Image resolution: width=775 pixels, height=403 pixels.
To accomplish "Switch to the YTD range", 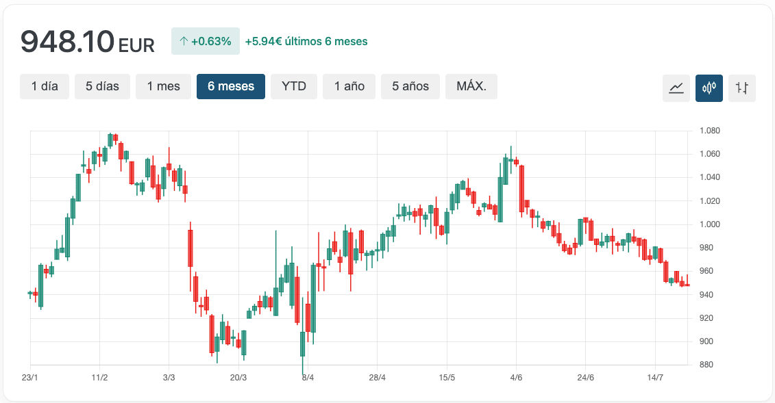I will (294, 86).
